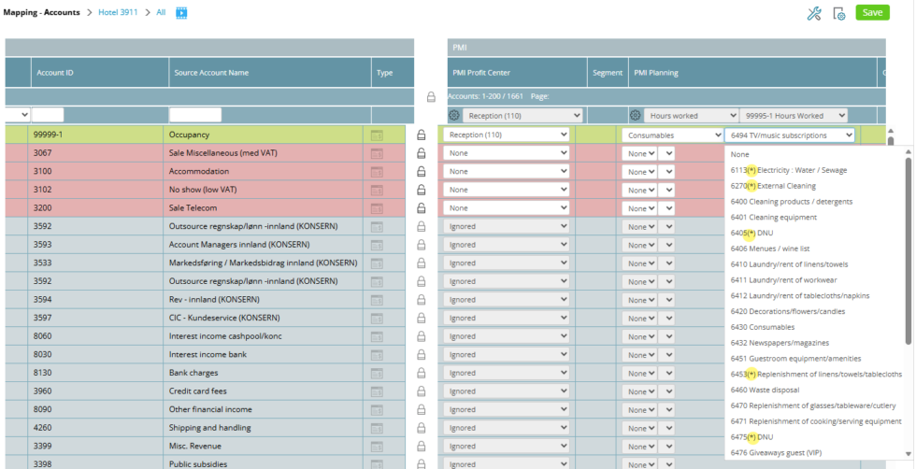Open Reception (110) filter dropdown in header
The width and height of the screenshot is (916, 469).
pyautogui.click(x=522, y=116)
